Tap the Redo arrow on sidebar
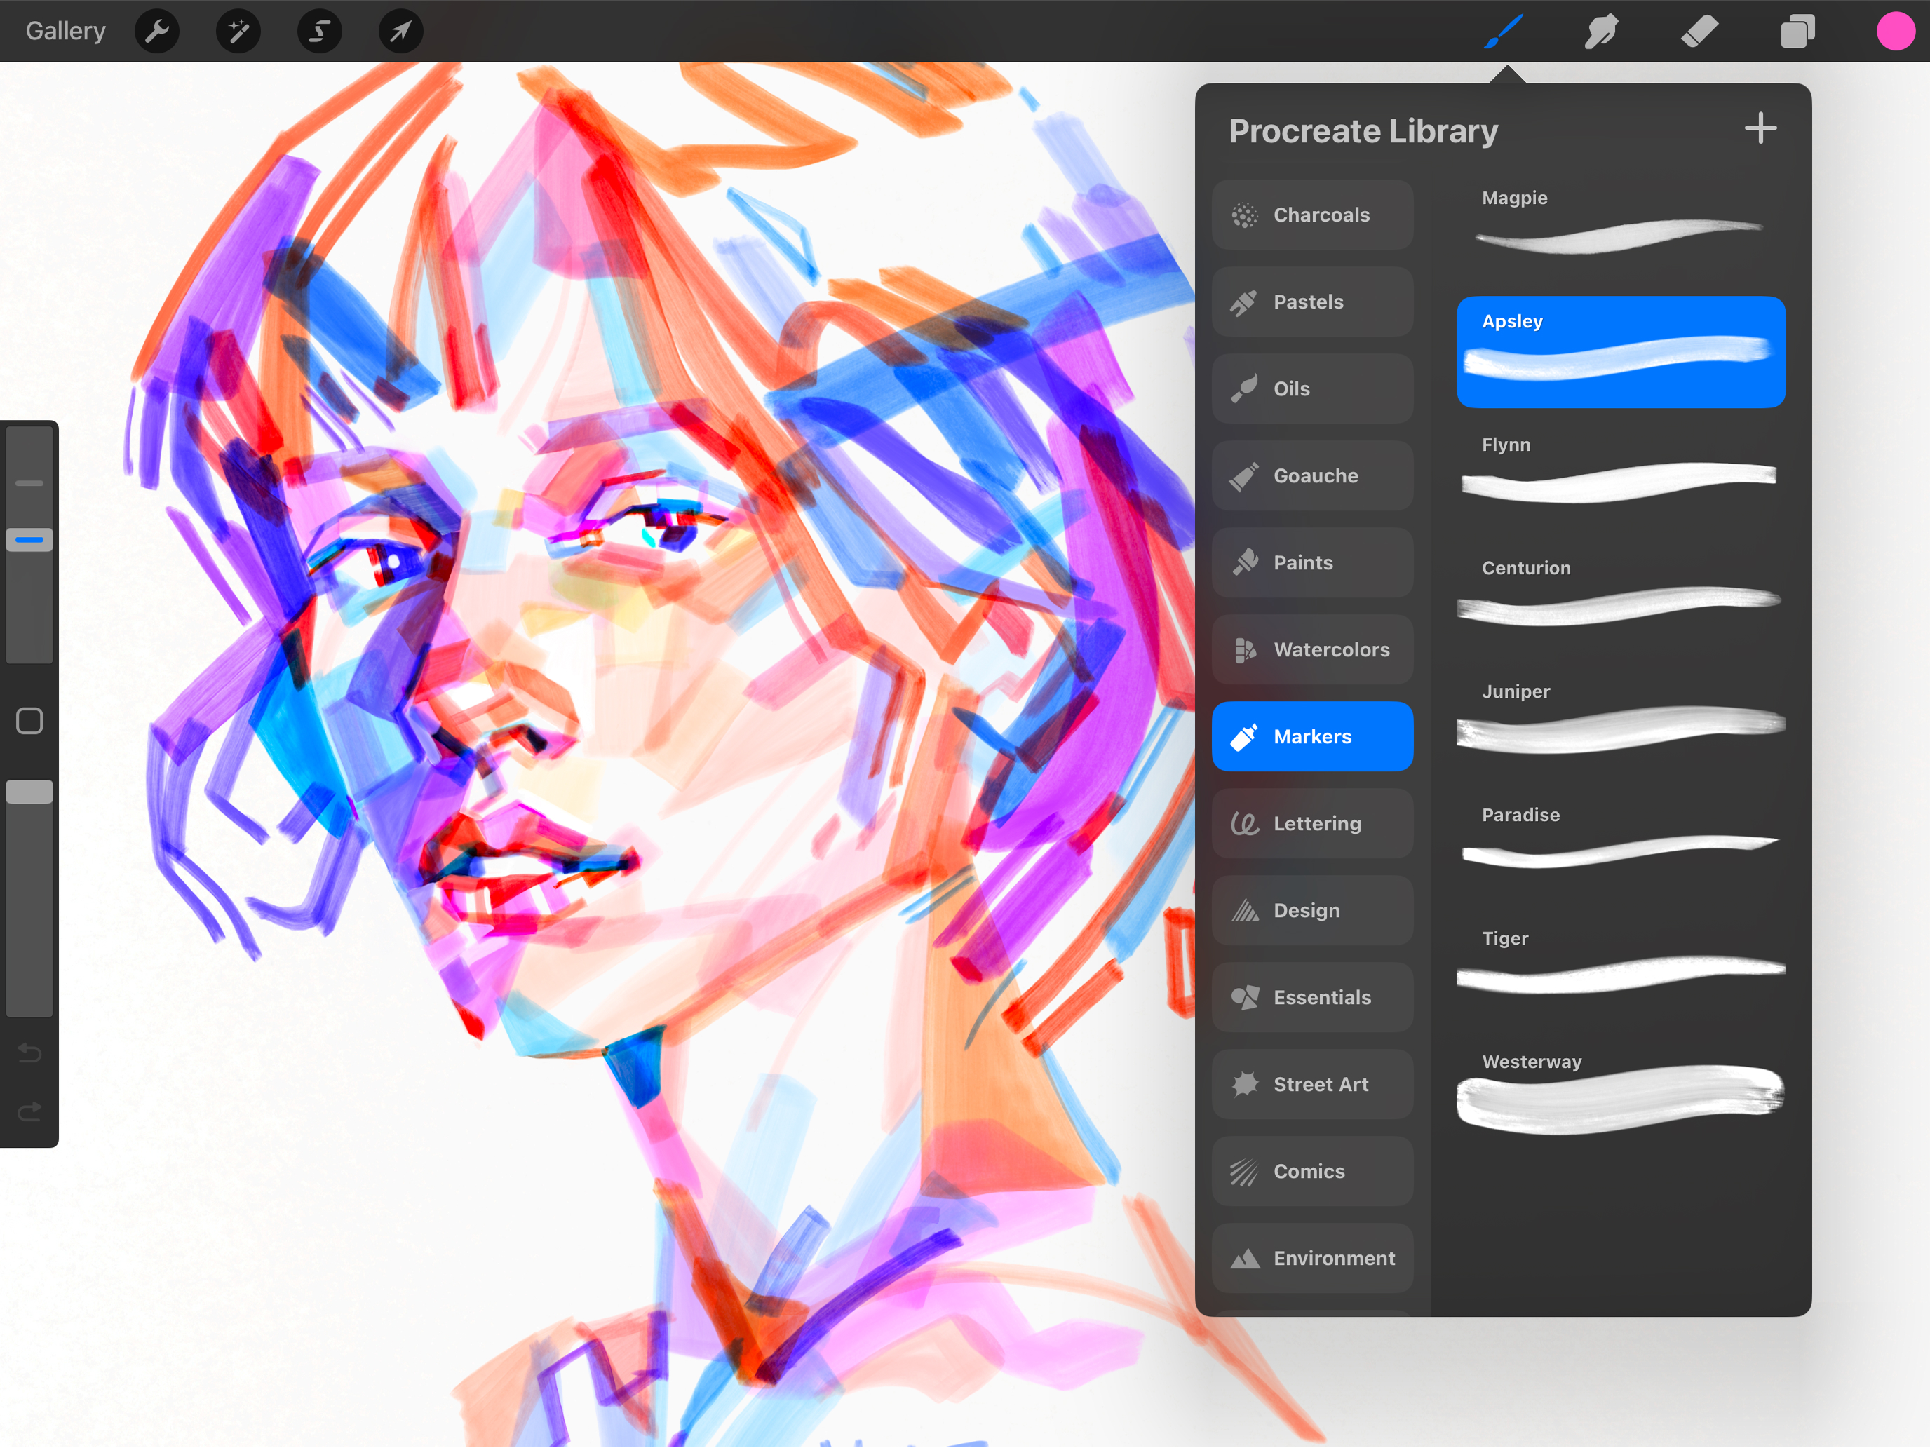The height and width of the screenshot is (1448, 1930). [29, 1111]
